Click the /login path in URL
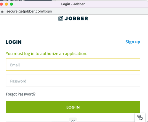148x122 pixels. 47,11
